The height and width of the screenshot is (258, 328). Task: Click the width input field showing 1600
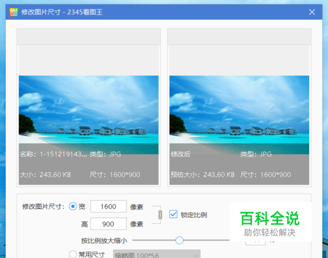coord(108,206)
